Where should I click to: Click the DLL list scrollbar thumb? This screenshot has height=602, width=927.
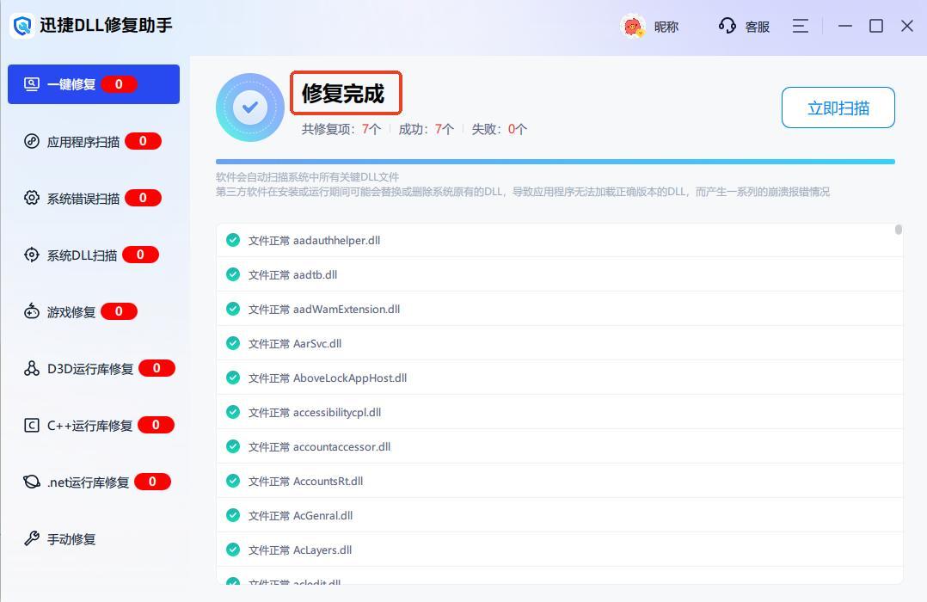tap(898, 230)
